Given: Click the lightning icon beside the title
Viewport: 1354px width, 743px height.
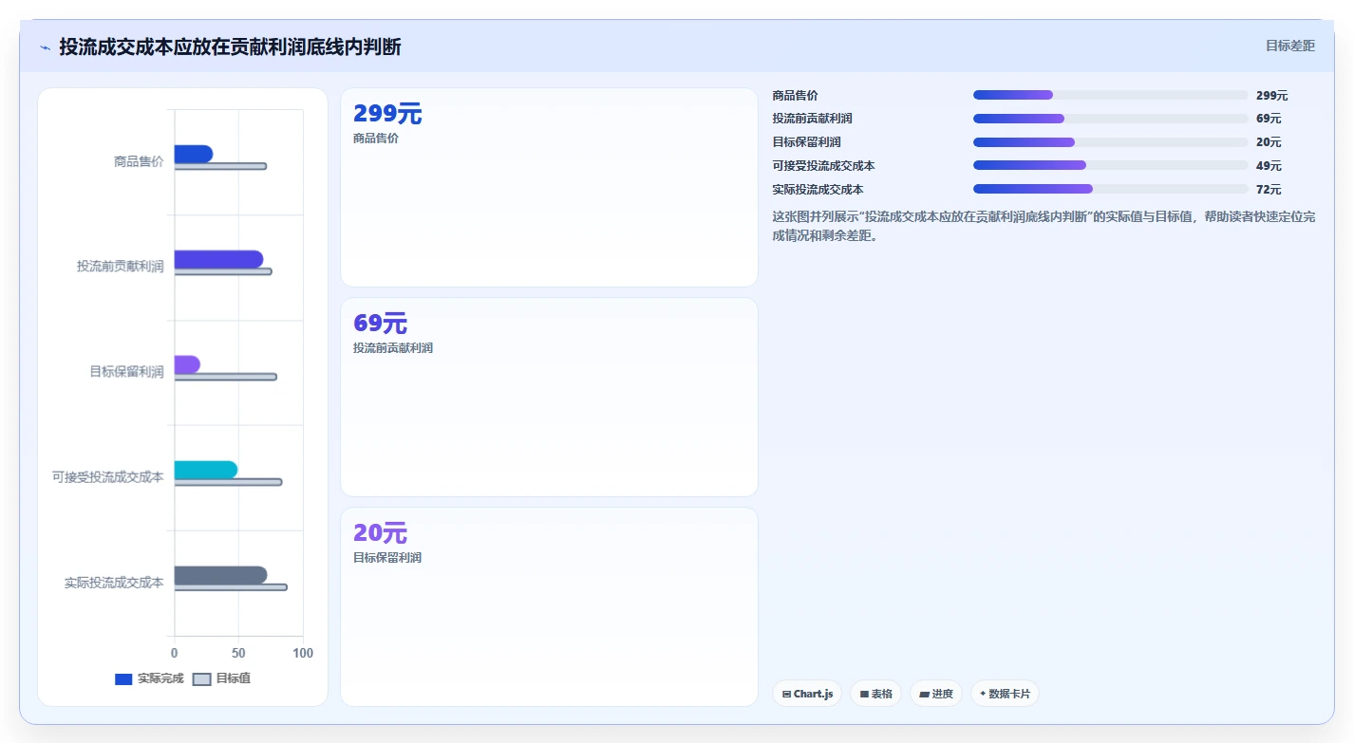Looking at the screenshot, I should pos(45,47).
